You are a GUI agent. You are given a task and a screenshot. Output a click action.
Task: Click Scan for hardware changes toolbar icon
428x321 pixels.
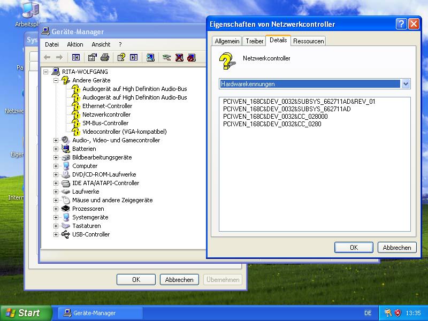pos(150,57)
